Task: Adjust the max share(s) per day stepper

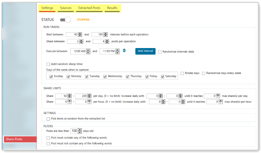Action: coord(218,96)
